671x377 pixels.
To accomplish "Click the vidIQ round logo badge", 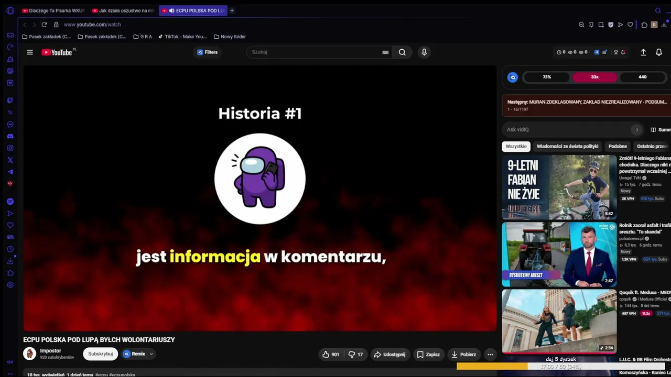I will (513, 77).
